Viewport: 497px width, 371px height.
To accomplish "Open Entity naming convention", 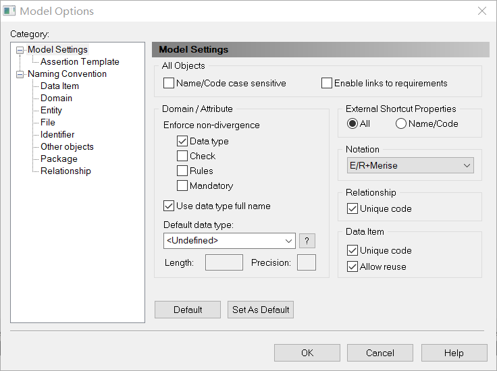I will click(51, 110).
